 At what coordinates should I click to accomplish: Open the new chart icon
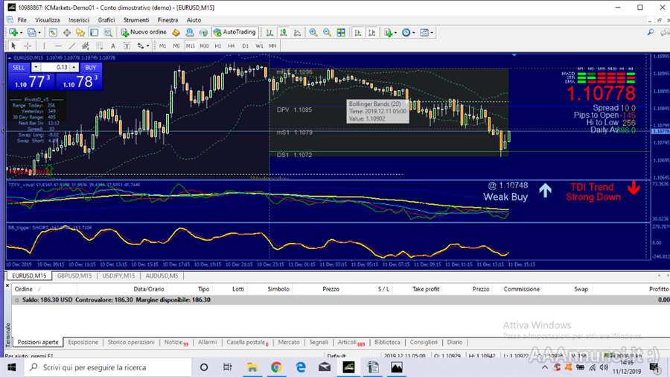point(13,33)
